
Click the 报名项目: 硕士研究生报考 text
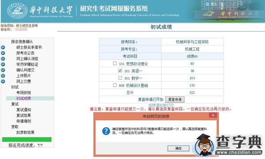(19, 26)
